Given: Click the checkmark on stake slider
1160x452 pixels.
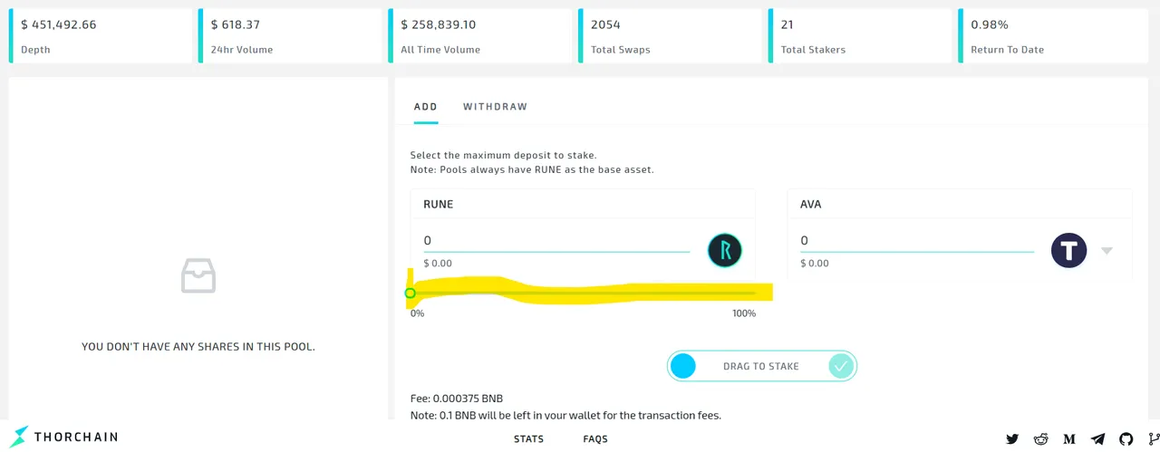Looking at the screenshot, I should 841,366.
